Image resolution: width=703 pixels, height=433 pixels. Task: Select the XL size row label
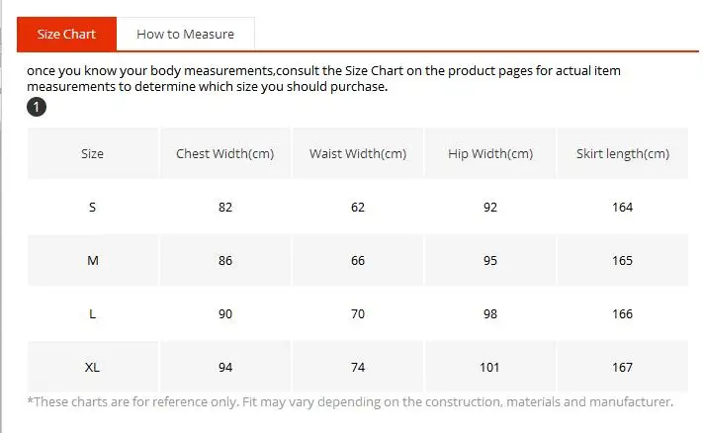(92, 367)
